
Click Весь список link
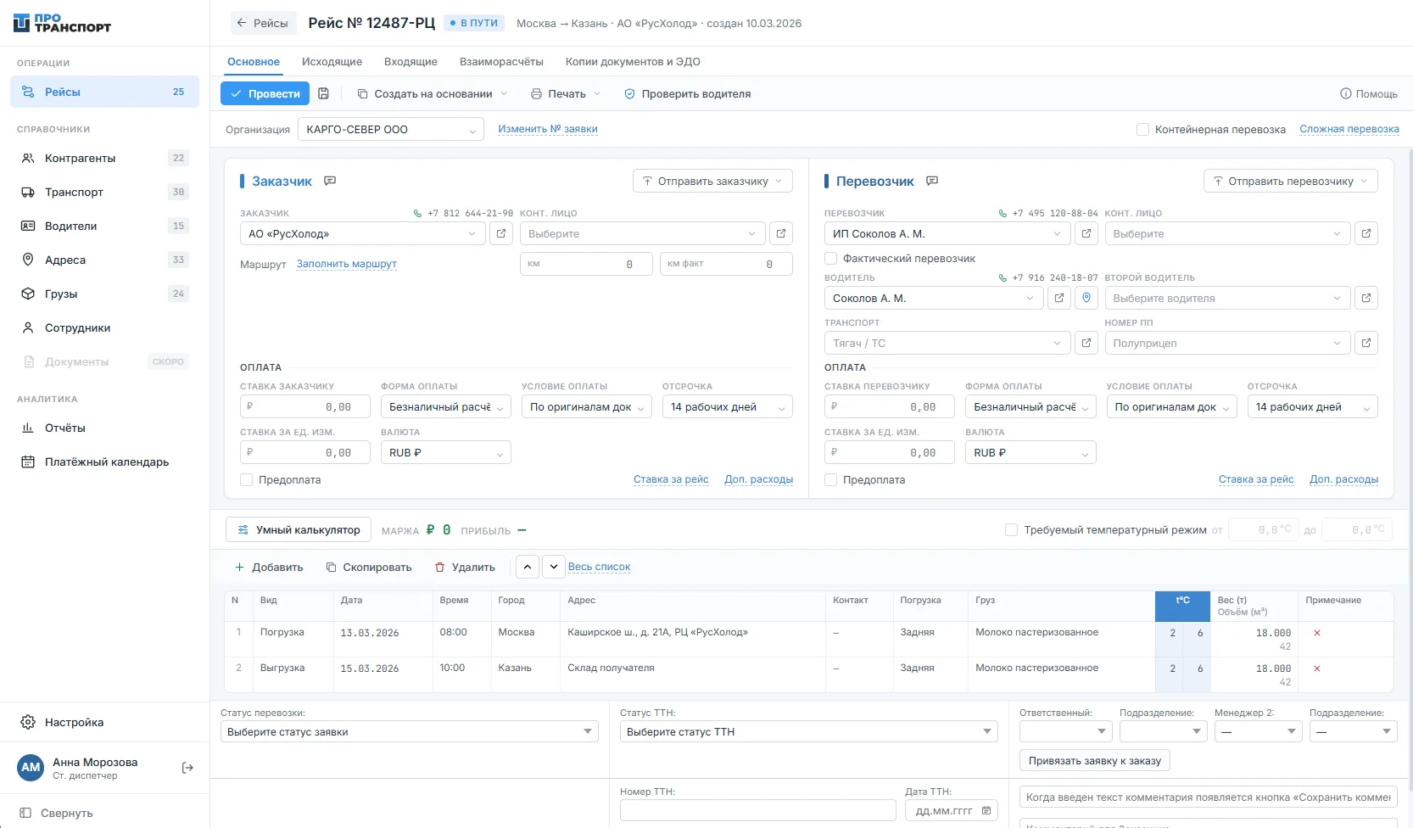tap(600, 567)
